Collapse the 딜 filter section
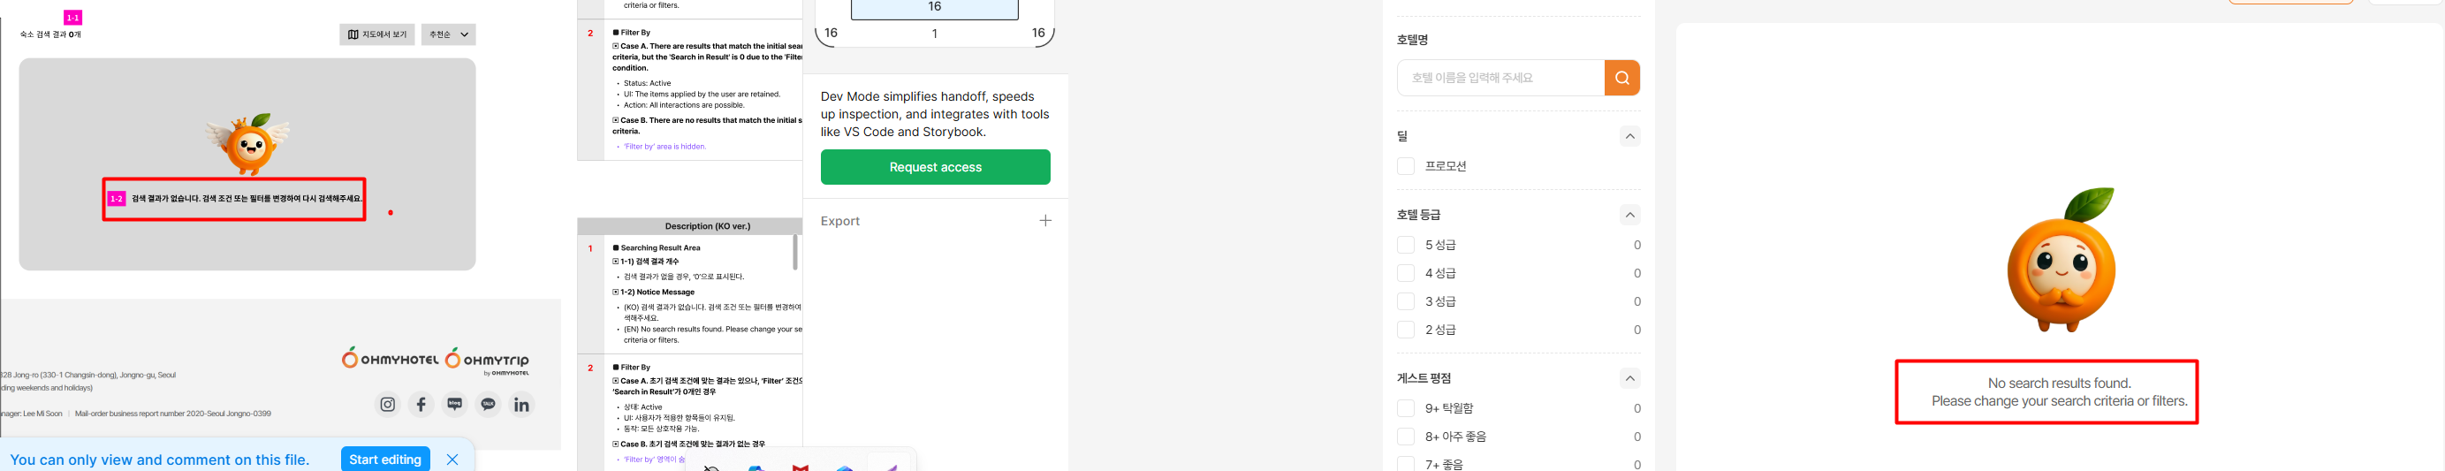This screenshot has width=2445, height=471. [x=1629, y=137]
